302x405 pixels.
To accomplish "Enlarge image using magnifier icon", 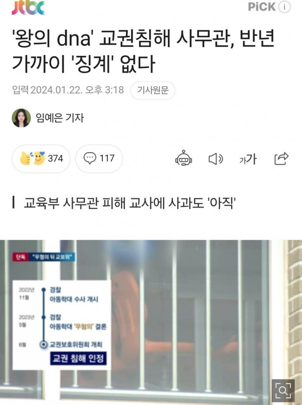I will [x=283, y=391].
